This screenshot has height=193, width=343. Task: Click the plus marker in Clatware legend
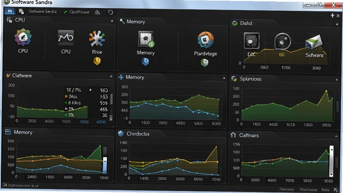[x=90, y=90]
